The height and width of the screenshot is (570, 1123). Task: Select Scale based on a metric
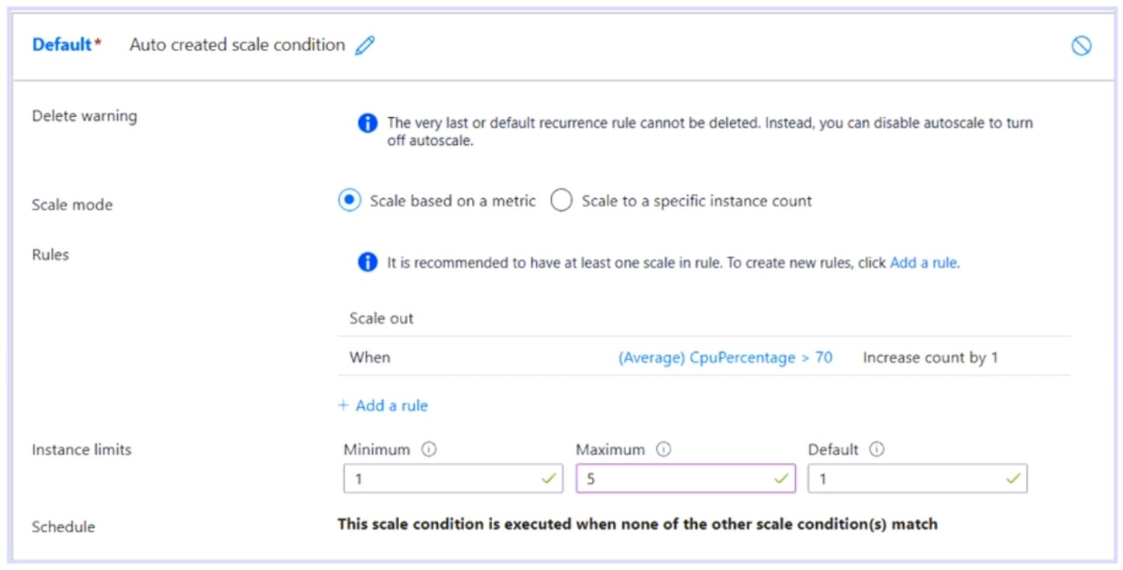point(348,200)
